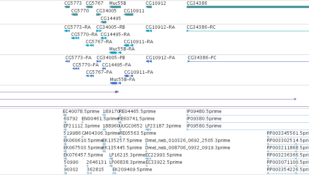Screen dimensions: 309x175
Task: Click the RP003345561.5prime EST label
Action: pos(288,133)
